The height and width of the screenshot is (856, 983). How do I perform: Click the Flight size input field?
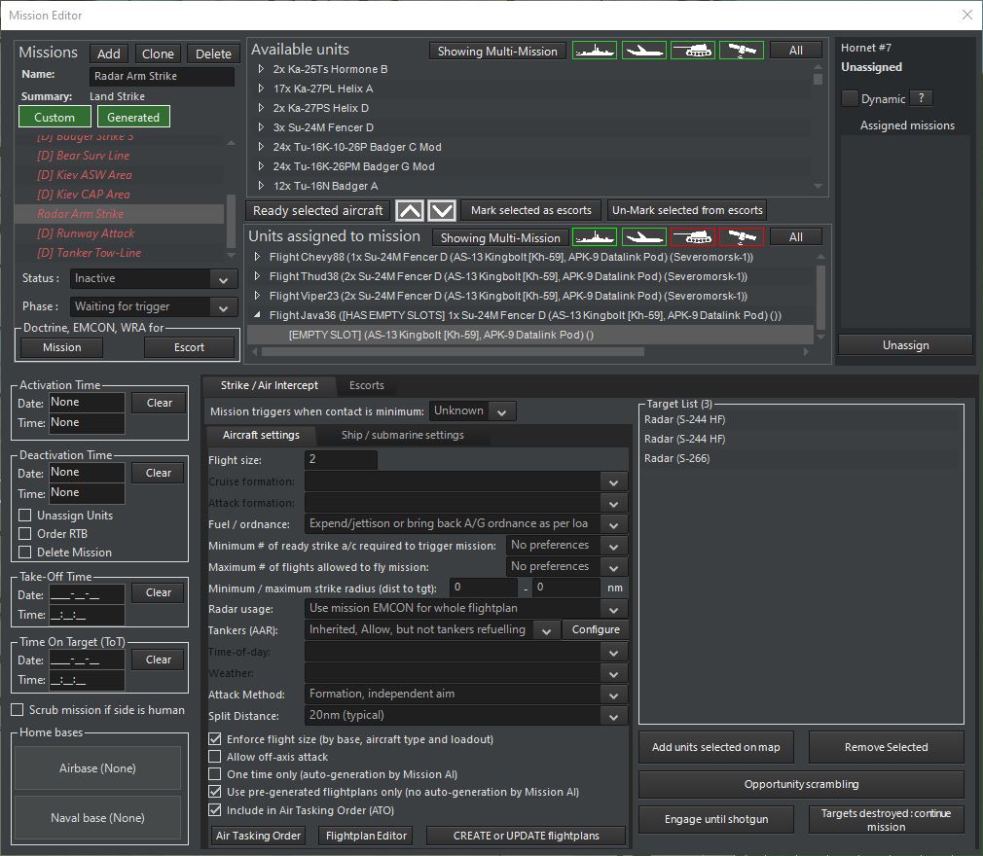(341, 460)
